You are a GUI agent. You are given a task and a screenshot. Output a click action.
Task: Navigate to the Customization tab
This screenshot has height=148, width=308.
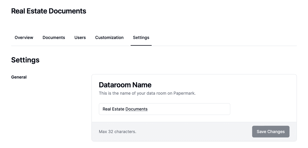[x=109, y=37]
